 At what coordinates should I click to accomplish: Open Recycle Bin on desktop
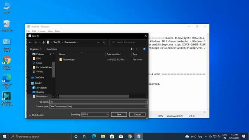click(x=7, y=25)
